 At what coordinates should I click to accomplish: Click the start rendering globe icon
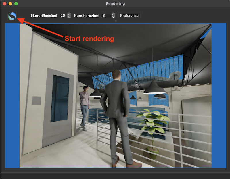click(12, 16)
